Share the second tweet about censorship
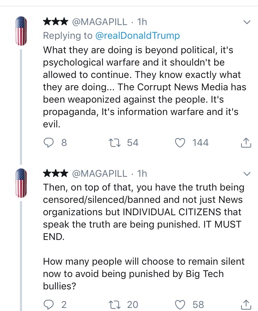 245,304
